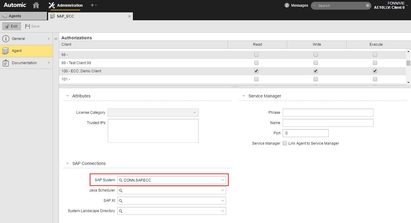Viewport: 411px width, 223px height.
Task: Click magnifier icon in SAP XI field
Action: [x=120, y=201]
